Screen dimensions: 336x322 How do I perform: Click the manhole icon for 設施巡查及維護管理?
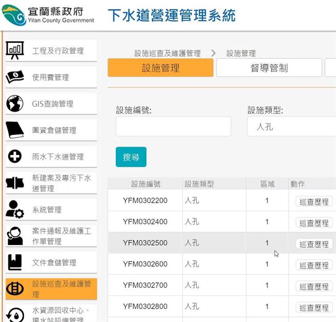(x=14, y=289)
